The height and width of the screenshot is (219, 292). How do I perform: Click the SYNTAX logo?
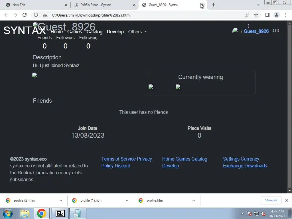point(25,31)
